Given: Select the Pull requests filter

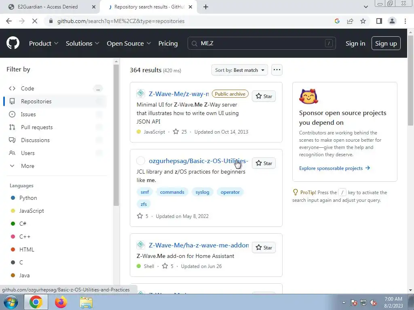Looking at the screenshot, I should (x=55, y=127).
